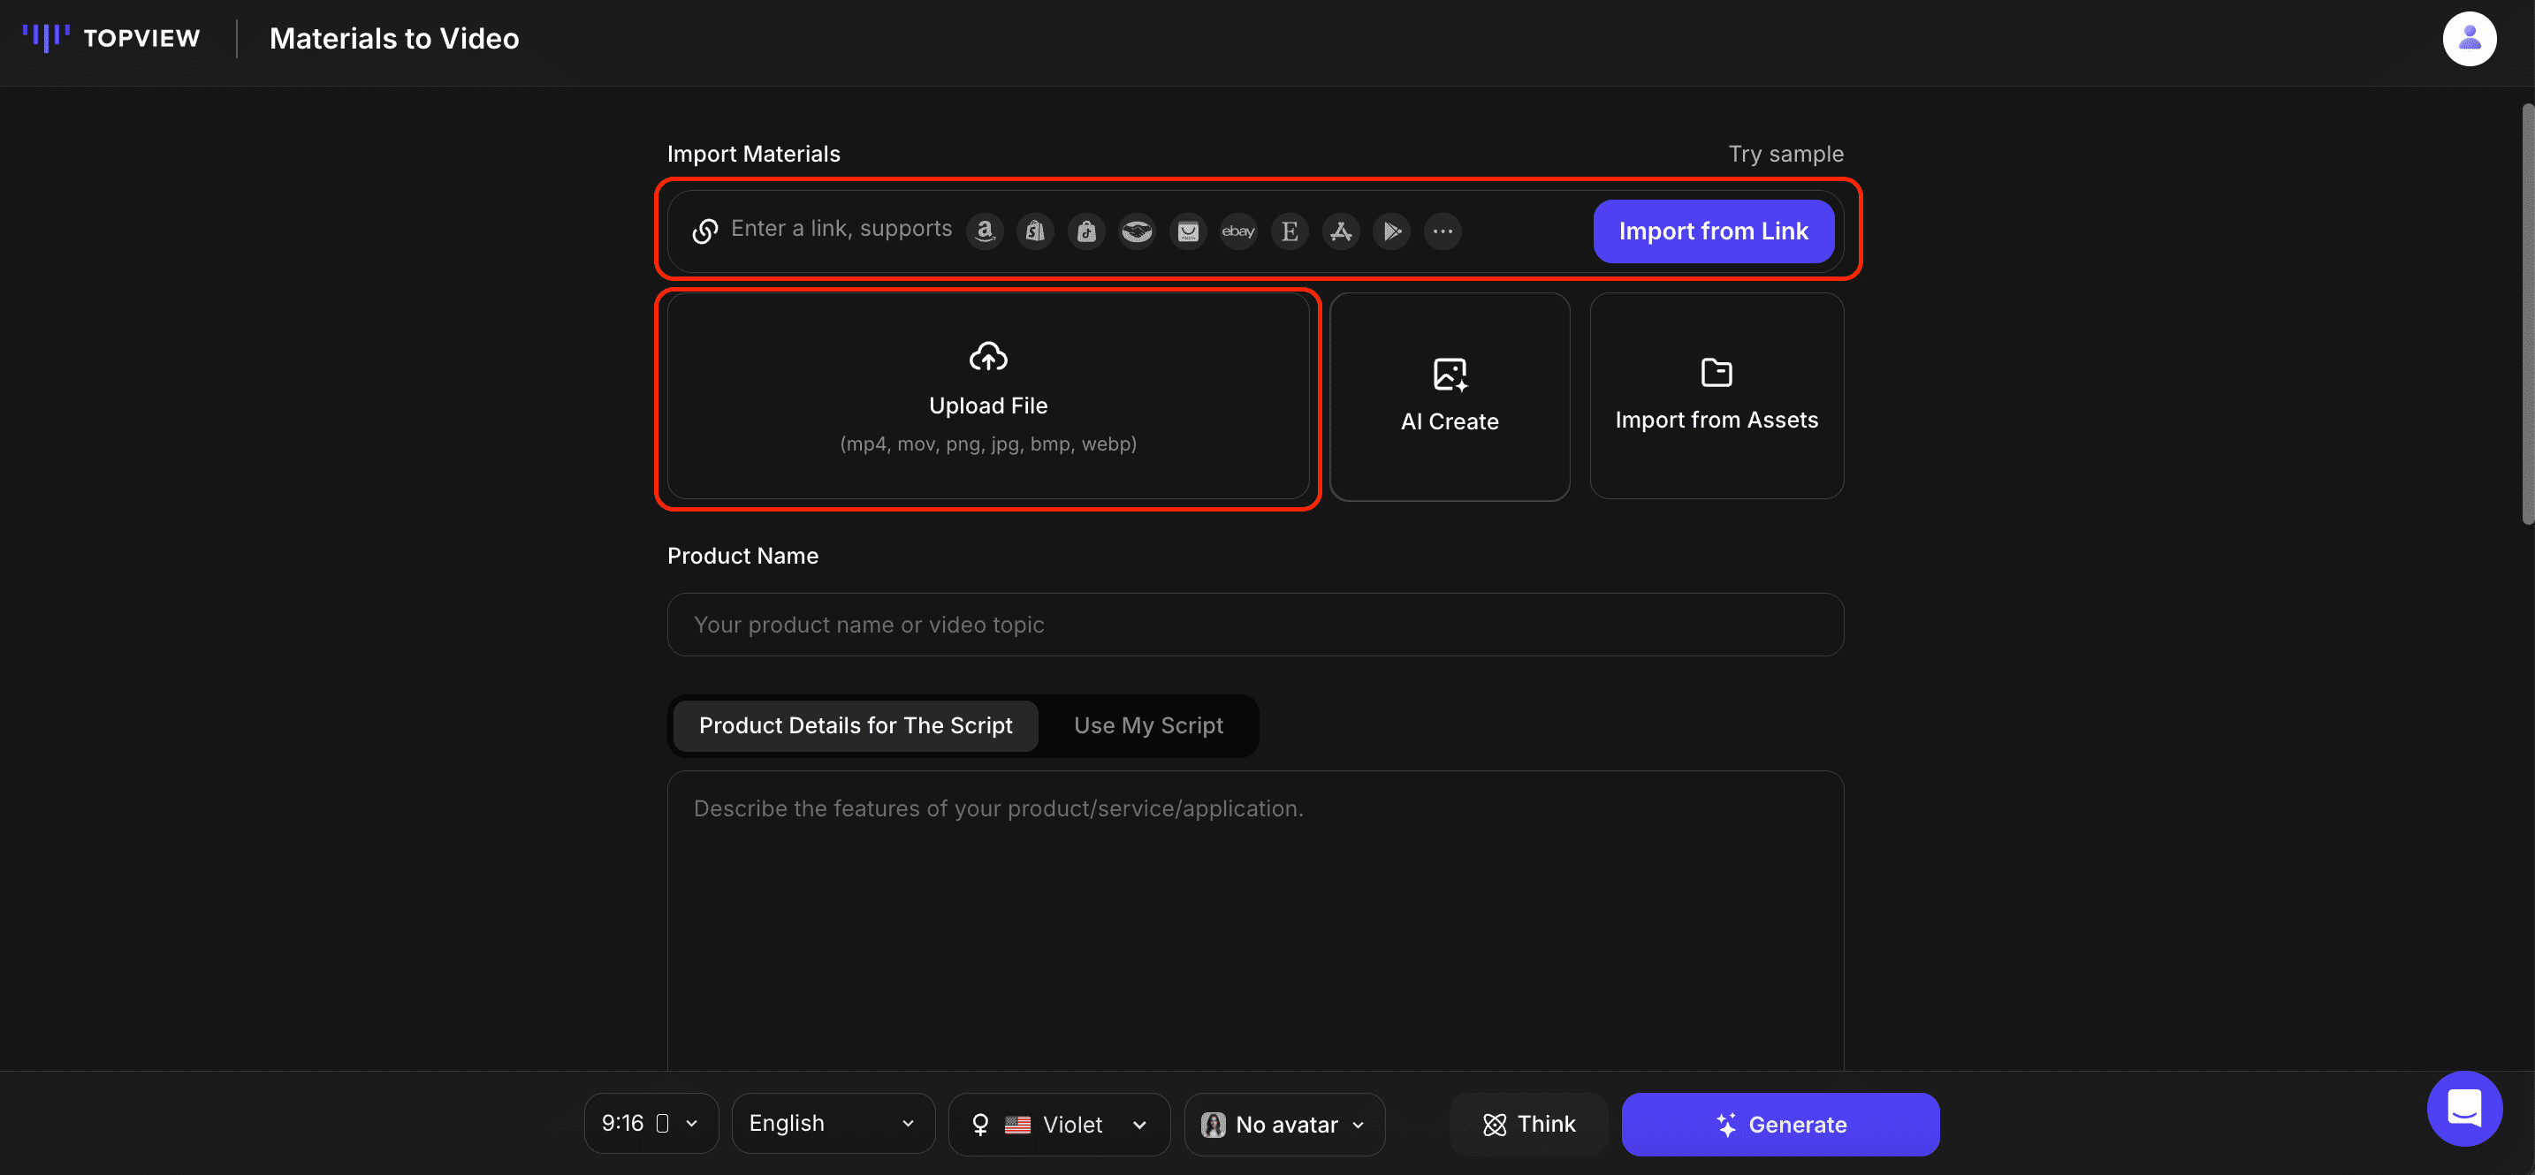Show more supported platforms via ellipsis icon

click(x=1443, y=231)
